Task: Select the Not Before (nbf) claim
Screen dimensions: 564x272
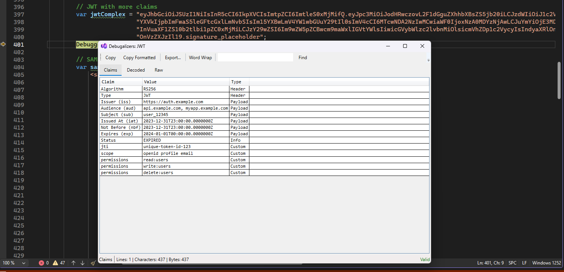Action: [x=121, y=127]
